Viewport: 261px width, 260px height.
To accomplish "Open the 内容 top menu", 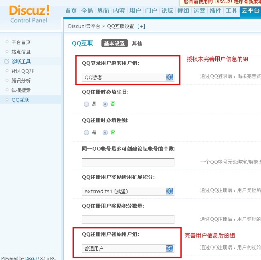I will coord(119,11).
